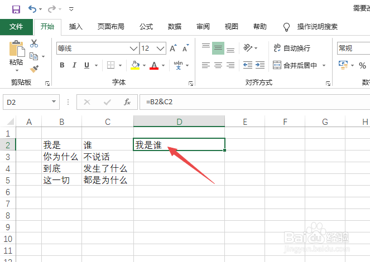Click the 粘贴 paste icon
370x262 pixels.
[x=17, y=49]
